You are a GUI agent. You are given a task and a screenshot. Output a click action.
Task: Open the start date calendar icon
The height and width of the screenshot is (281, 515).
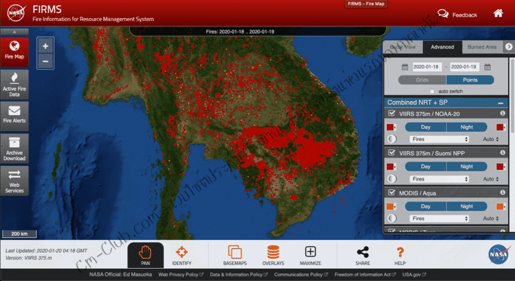pyautogui.click(x=405, y=67)
